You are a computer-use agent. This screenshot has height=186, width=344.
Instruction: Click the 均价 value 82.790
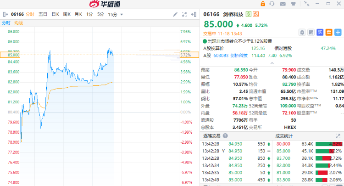click(x=289, y=85)
